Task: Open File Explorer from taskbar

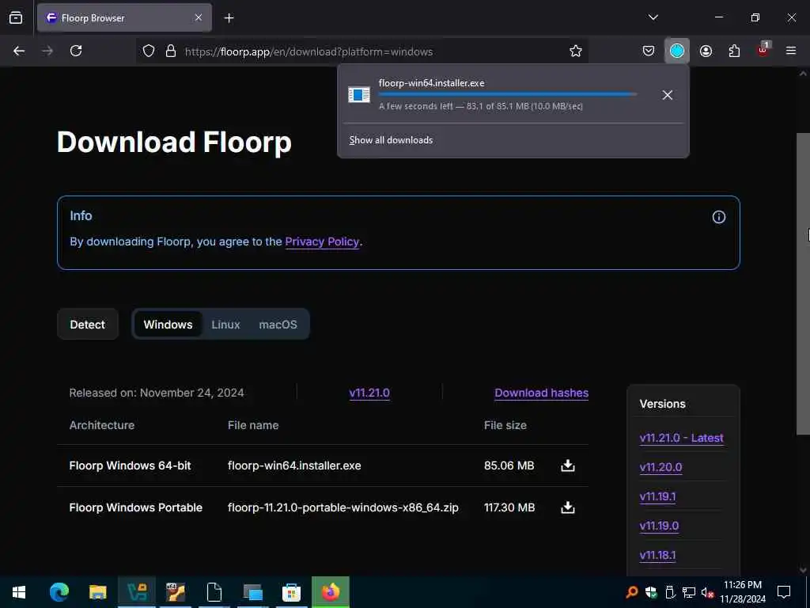Action: [x=97, y=592]
